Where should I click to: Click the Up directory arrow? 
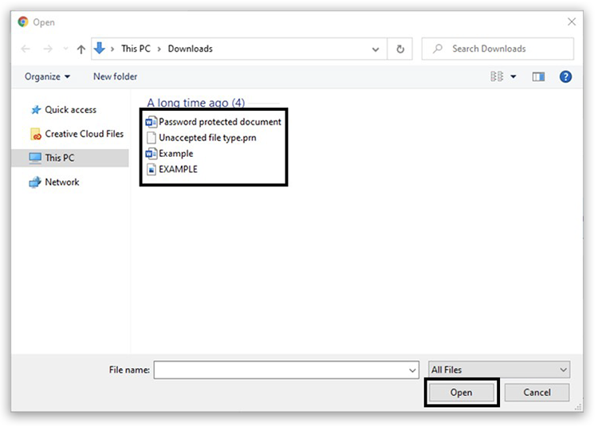[x=81, y=49]
